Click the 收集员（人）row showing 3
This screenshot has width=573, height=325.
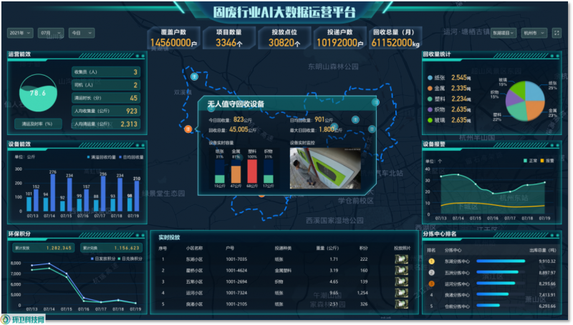coord(105,71)
